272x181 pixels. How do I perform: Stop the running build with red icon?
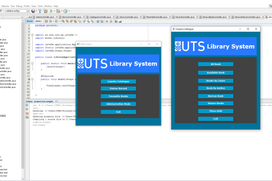pyautogui.click(x=27, y=113)
